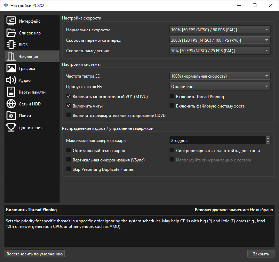Image resolution: width=279 pixels, height=262 pixels.
Task: Switch to Список игр settings
Action: click(32, 33)
